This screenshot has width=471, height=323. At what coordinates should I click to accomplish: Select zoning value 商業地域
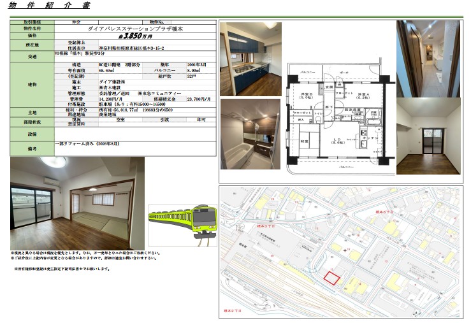[x=108, y=115]
